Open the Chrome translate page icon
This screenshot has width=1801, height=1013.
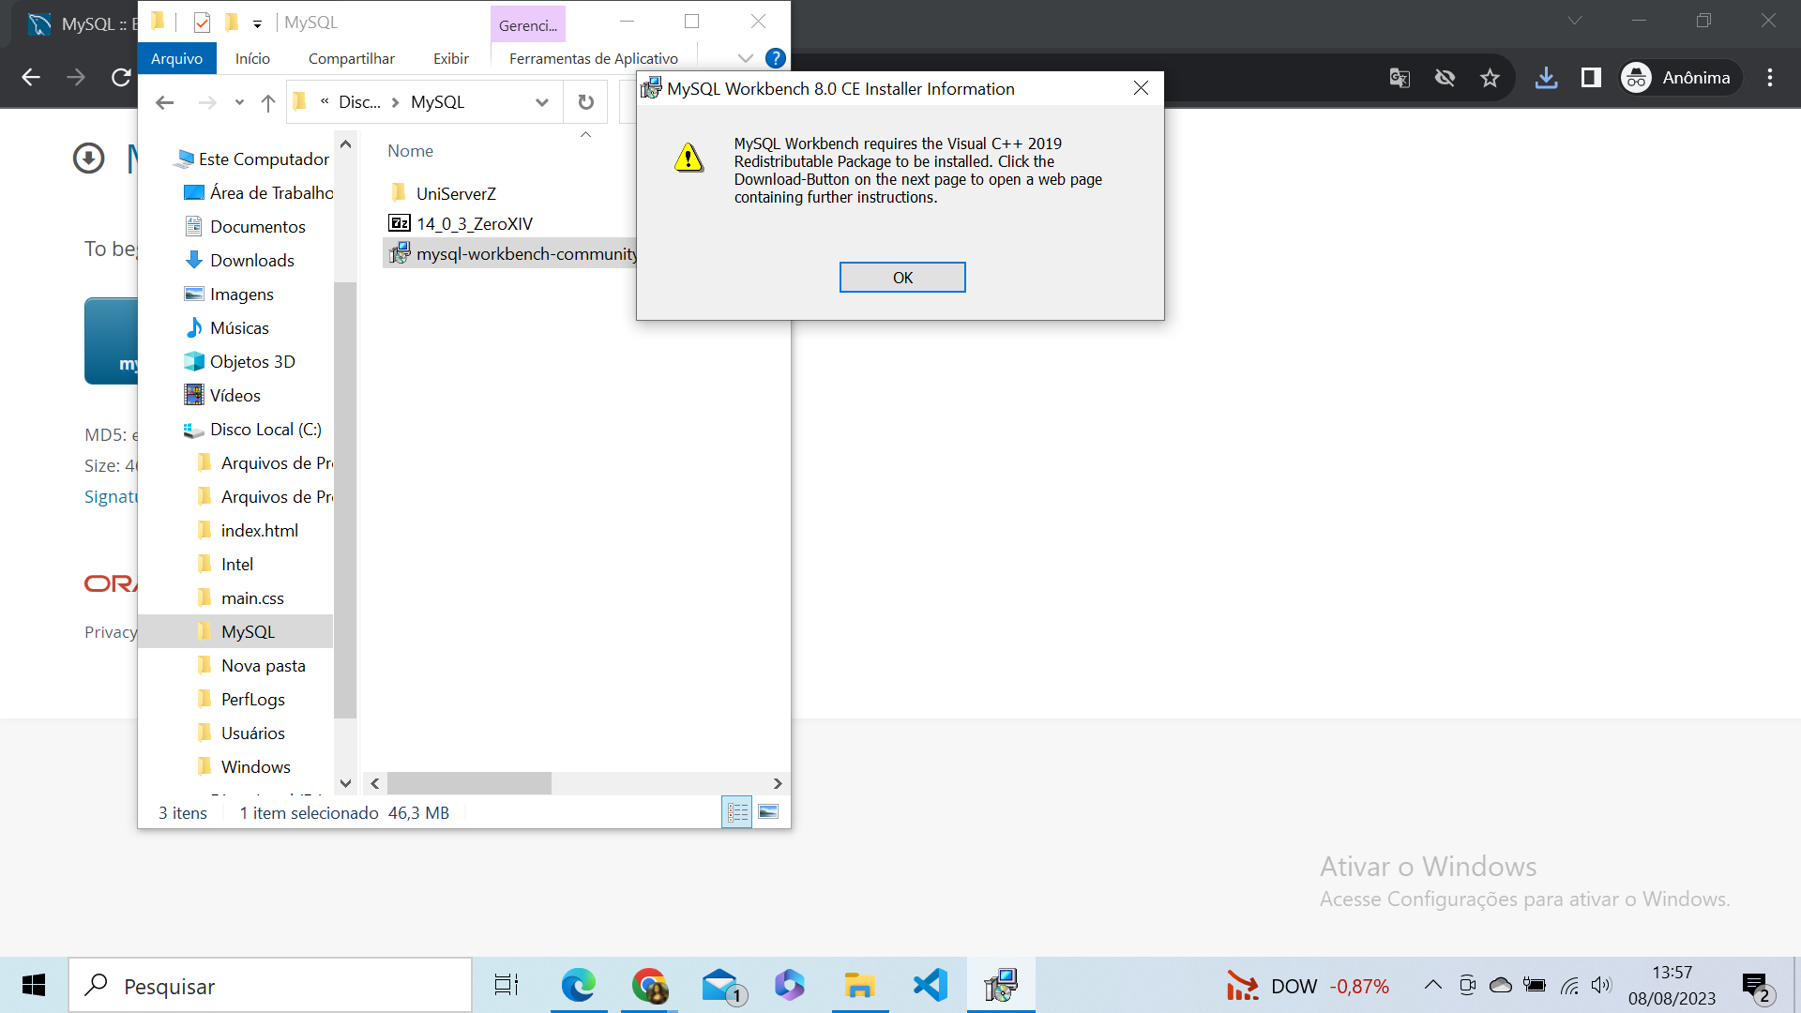coord(1400,78)
